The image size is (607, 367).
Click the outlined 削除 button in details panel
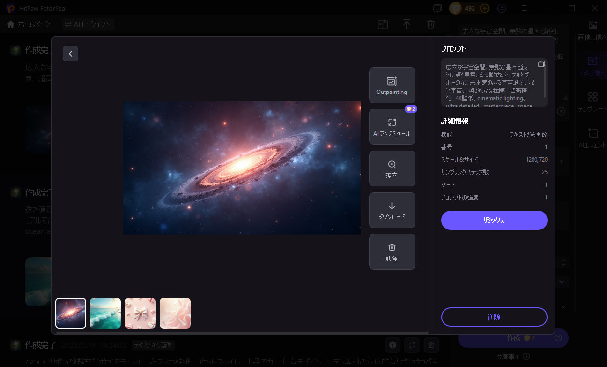(494, 317)
